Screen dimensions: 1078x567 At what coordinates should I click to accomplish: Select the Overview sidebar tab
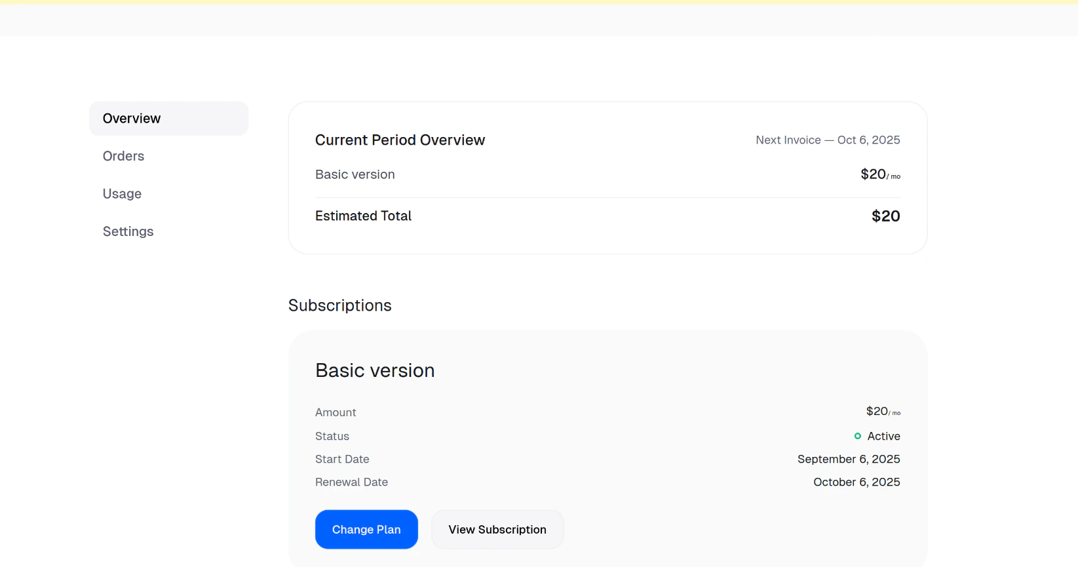pos(168,119)
